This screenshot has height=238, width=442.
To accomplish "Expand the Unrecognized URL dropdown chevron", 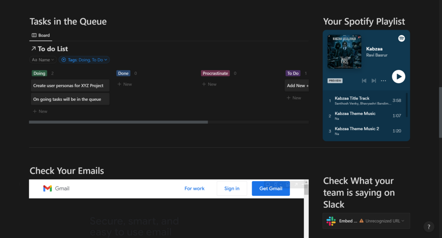I will (x=403, y=221).
